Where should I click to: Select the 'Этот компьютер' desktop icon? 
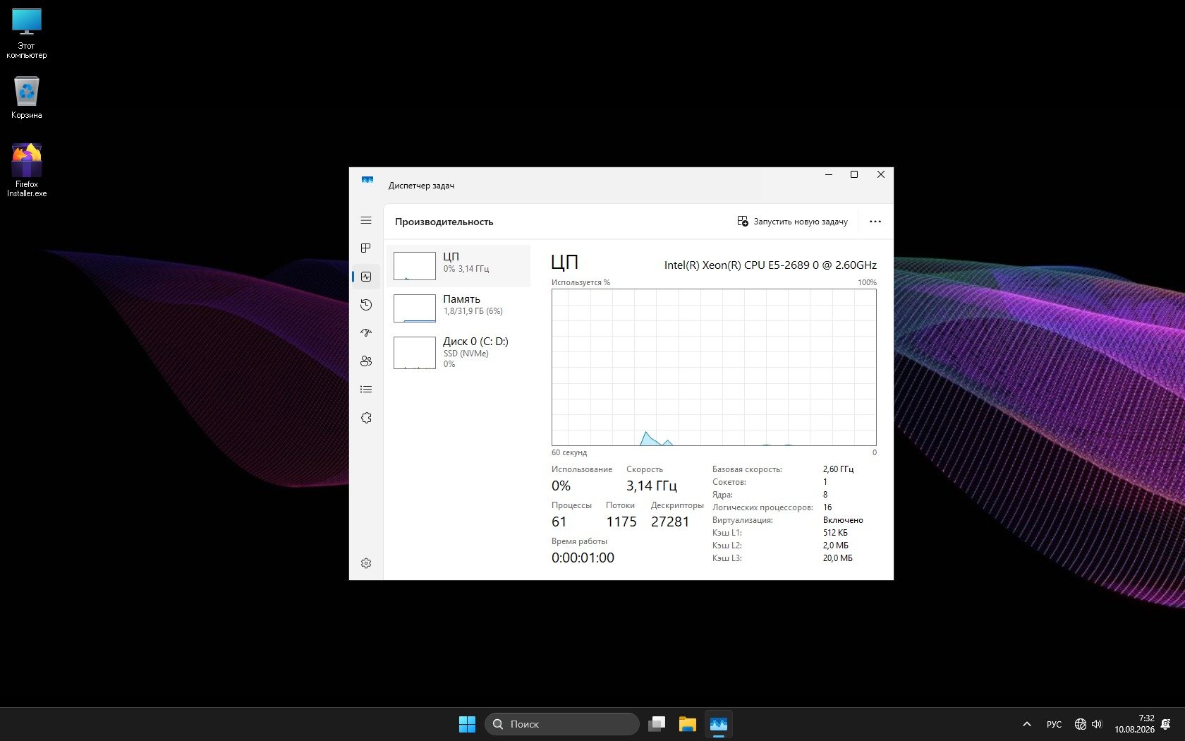pos(27,33)
